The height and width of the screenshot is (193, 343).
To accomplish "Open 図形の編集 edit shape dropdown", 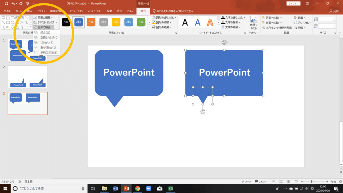I will [43, 17].
